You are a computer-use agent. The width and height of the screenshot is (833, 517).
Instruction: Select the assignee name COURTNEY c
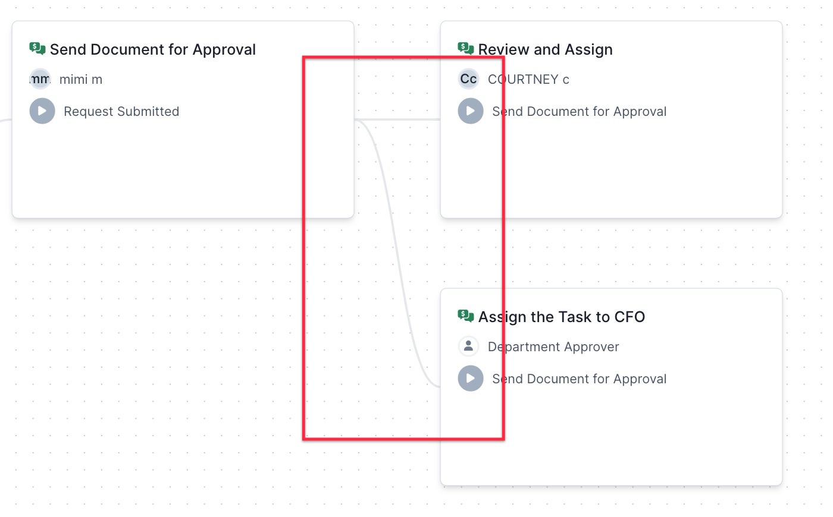click(528, 79)
